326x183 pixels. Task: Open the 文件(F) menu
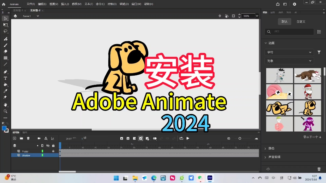click(31, 4)
